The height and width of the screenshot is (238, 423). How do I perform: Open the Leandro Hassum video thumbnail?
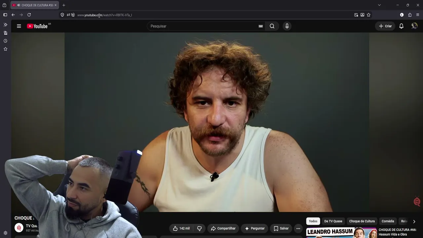point(341,233)
